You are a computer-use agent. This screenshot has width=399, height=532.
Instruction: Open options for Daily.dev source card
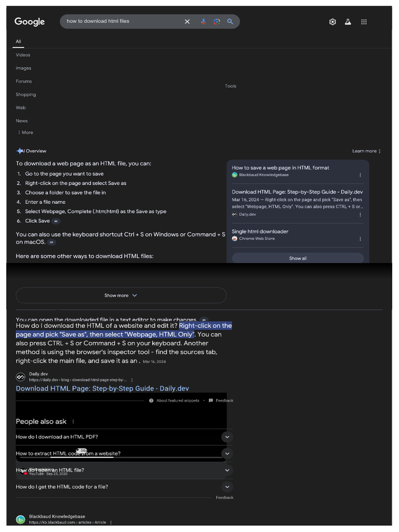(x=360, y=215)
